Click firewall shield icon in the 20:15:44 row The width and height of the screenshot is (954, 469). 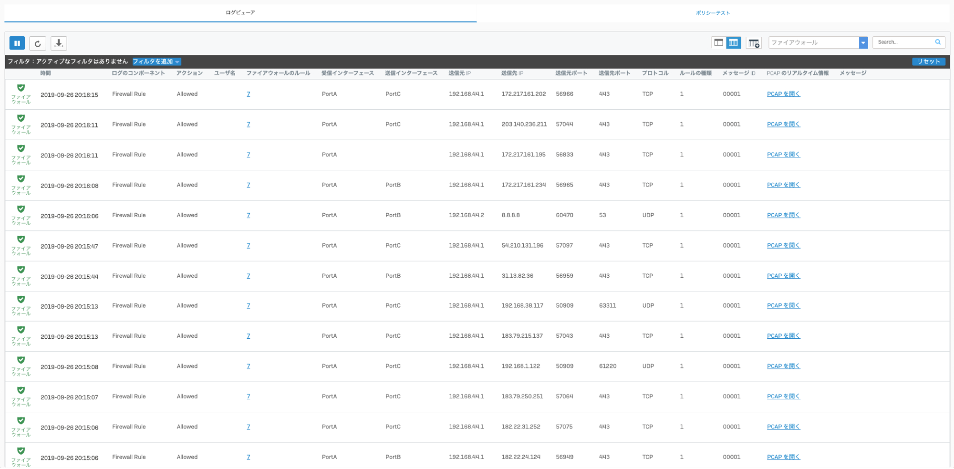tap(21, 270)
